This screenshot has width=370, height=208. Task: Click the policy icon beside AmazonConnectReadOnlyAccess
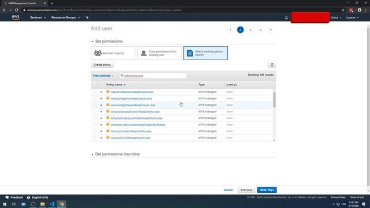click(x=108, y=131)
